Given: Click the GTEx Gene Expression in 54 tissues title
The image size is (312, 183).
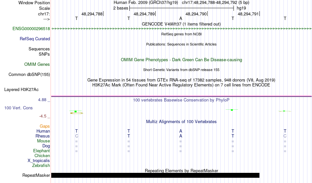Looking at the screenshot, I should click(181, 80).
